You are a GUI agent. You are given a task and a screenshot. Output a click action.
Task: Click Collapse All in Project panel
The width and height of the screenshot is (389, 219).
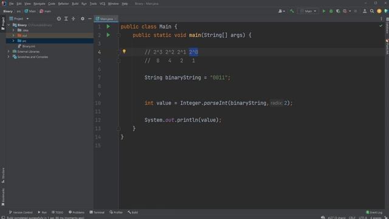coord(73,19)
